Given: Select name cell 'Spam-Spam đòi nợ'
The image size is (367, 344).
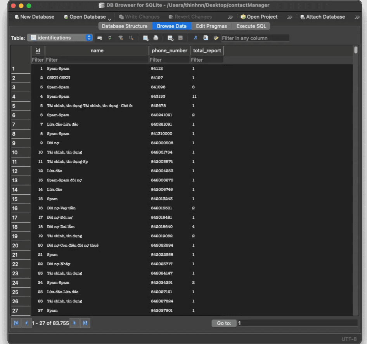Looking at the screenshot, I should (x=97, y=180).
